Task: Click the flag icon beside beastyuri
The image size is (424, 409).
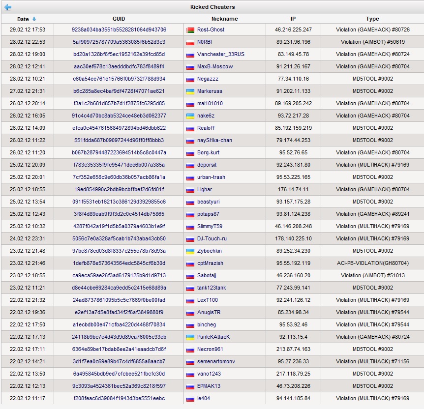Action: 190,203
